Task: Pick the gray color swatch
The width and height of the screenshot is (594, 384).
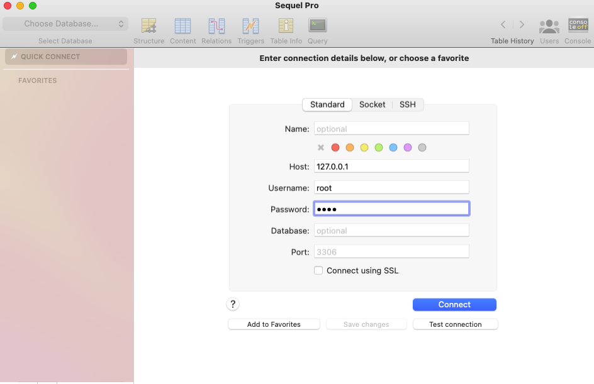Action: [x=422, y=148]
